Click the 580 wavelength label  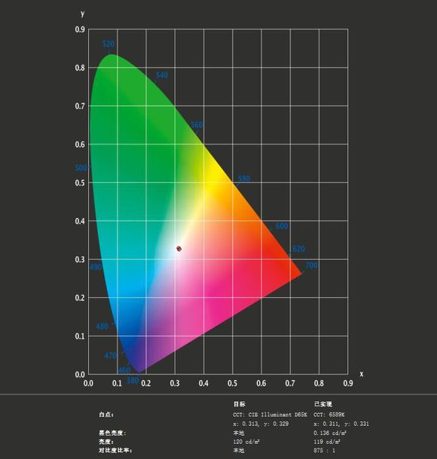(244, 178)
